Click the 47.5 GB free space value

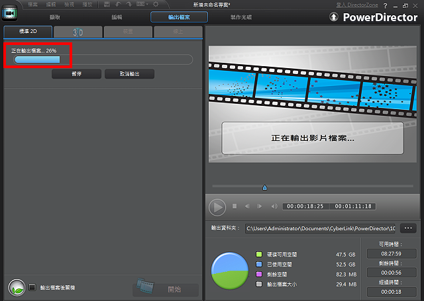point(346,255)
